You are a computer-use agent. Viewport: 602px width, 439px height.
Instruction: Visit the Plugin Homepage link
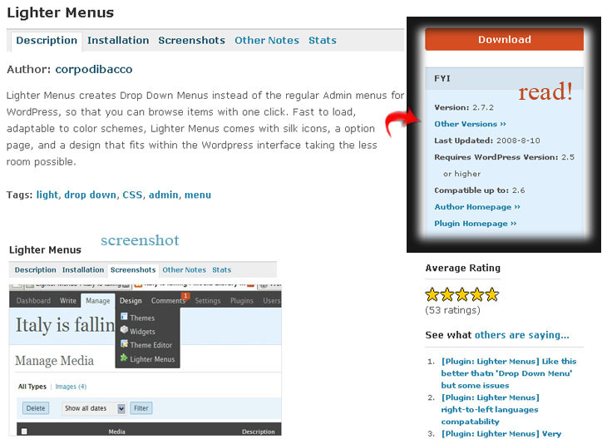(x=476, y=224)
